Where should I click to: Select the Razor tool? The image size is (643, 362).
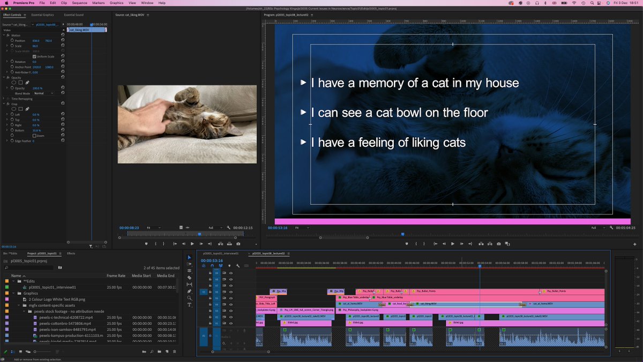[x=189, y=278]
